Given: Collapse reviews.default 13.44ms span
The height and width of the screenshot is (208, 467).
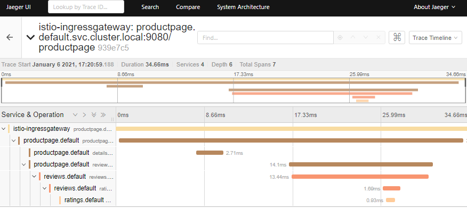Looking at the screenshot, I should [x=34, y=177].
